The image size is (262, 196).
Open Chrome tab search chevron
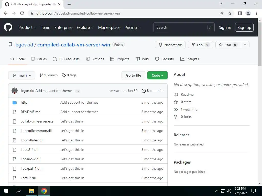[x=221, y=4]
